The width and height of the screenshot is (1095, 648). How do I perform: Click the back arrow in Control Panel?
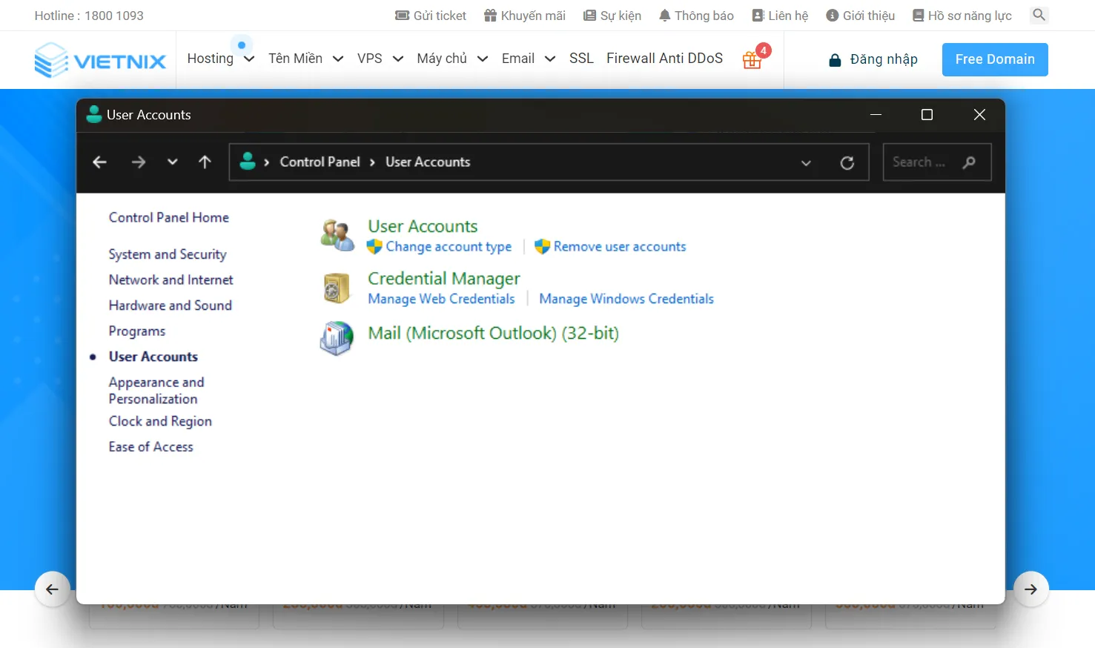[100, 162]
